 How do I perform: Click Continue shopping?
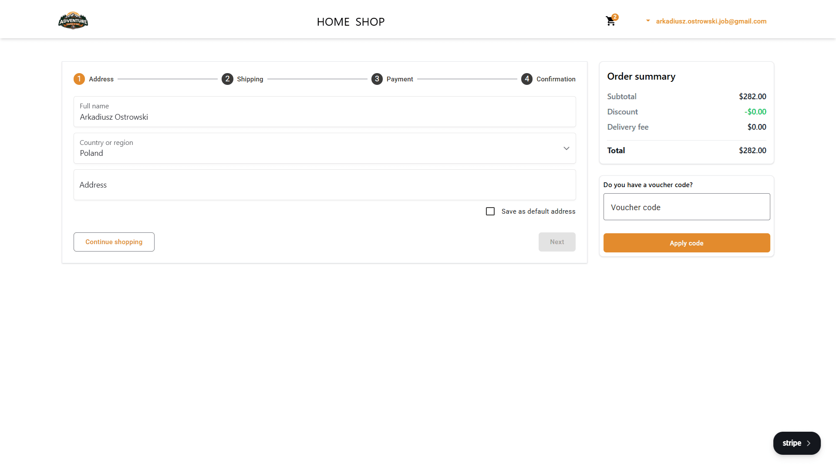click(114, 242)
